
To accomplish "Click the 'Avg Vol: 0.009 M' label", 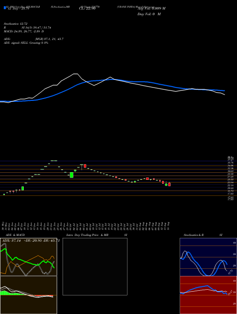I will coord(151,9).
